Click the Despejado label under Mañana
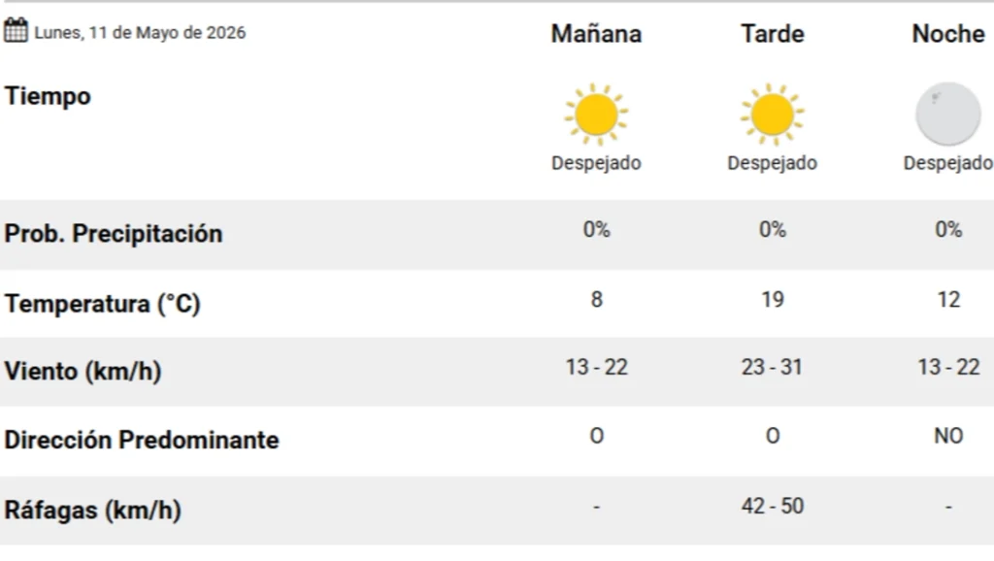The height and width of the screenshot is (561, 994). 596,163
